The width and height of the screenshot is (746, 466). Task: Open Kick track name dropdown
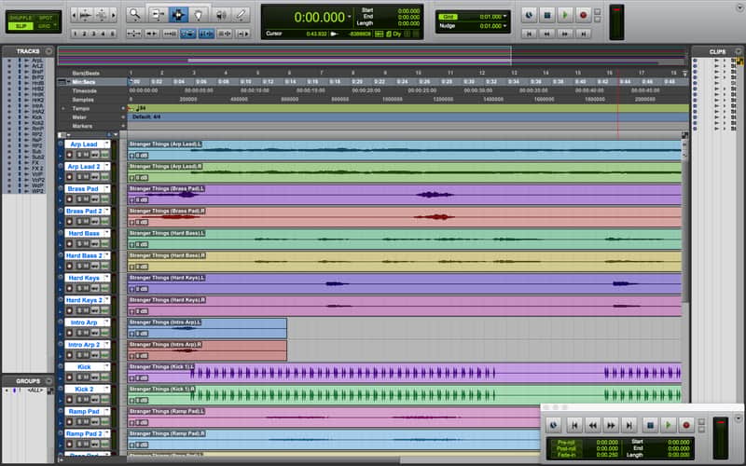pos(106,366)
